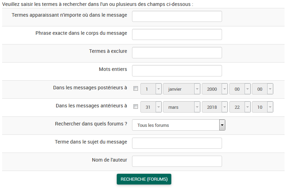Open the 00 hour dropdown for posterior date

[240, 89]
